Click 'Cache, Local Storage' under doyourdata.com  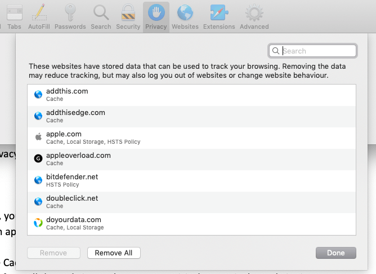(x=75, y=227)
